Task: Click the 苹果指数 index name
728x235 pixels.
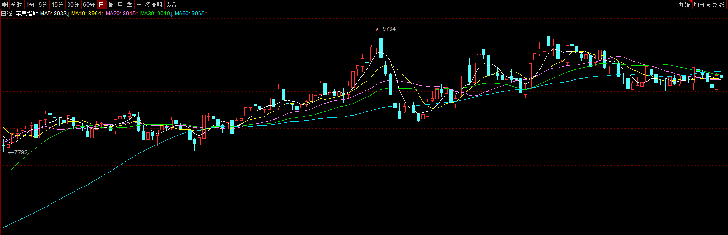Action: pyautogui.click(x=27, y=14)
